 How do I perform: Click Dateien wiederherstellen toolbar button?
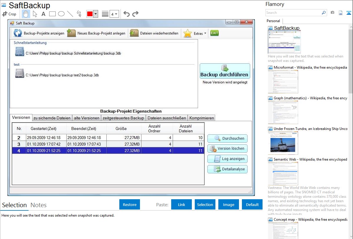154,33
